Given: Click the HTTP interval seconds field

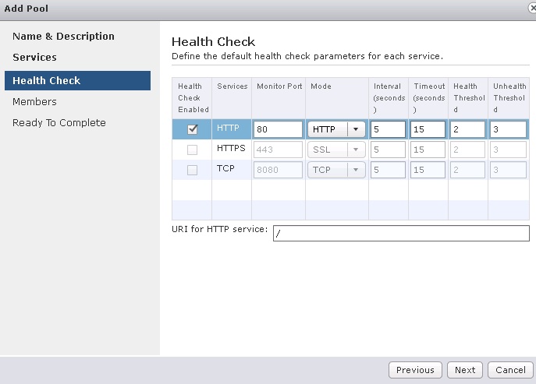Looking at the screenshot, I should (388, 129).
